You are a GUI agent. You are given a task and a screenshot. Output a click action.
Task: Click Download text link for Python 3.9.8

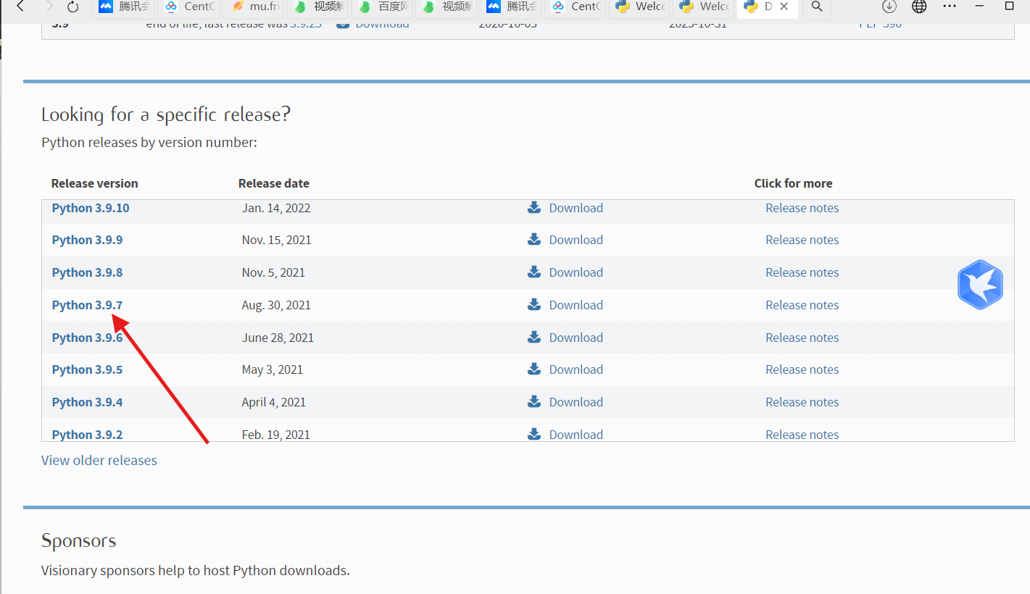(576, 272)
